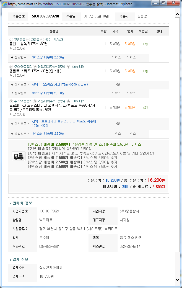Close the receipt window
The height and width of the screenshot is (288, 182).
click(x=173, y=3)
